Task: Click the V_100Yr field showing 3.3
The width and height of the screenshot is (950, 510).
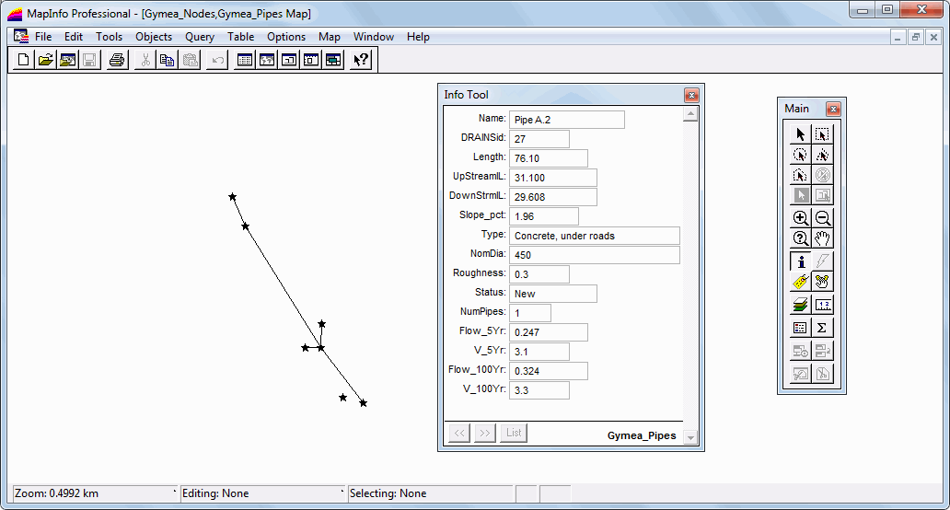Action: click(539, 390)
